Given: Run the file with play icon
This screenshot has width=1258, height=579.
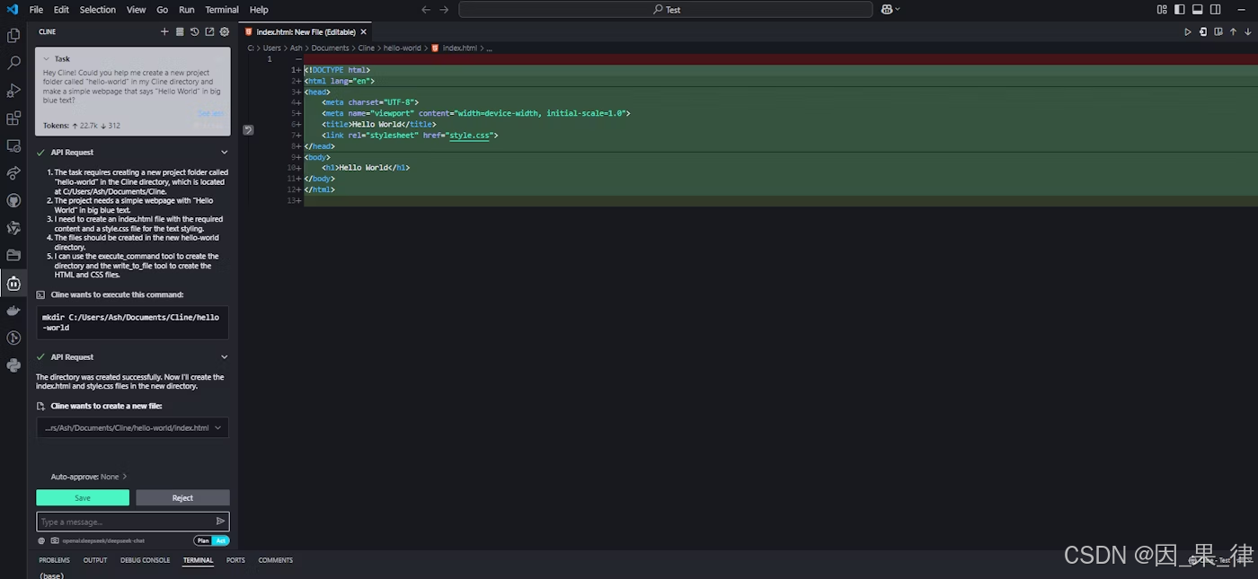Looking at the screenshot, I should click(1188, 31).
